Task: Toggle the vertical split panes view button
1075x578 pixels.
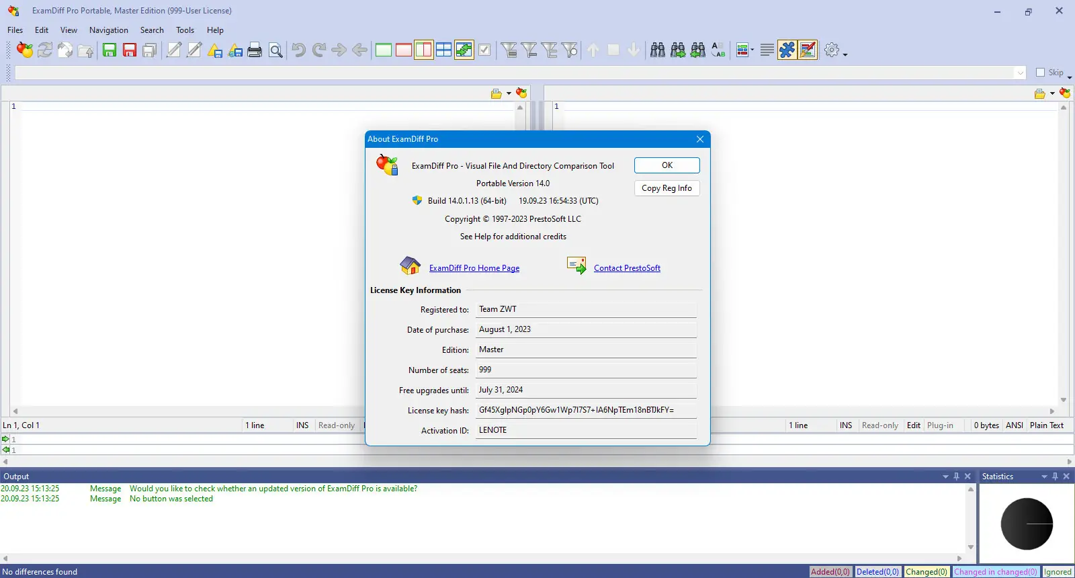Action: [x=424, y=50]
